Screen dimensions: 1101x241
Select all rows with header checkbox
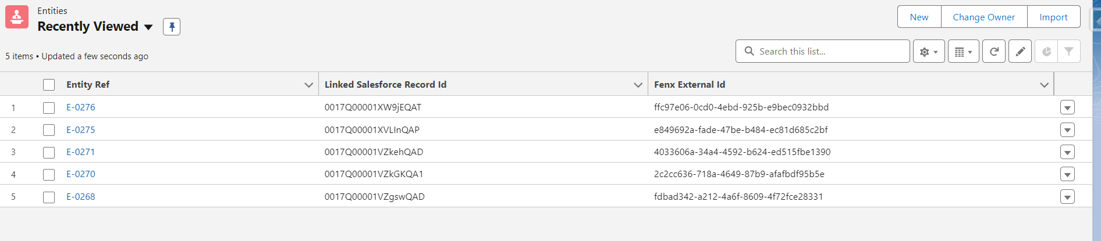pos(49,85)
